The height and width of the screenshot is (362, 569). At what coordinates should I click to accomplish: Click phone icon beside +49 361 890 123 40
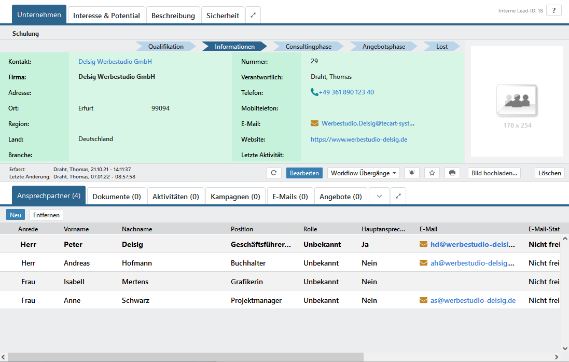pos(314,92)
